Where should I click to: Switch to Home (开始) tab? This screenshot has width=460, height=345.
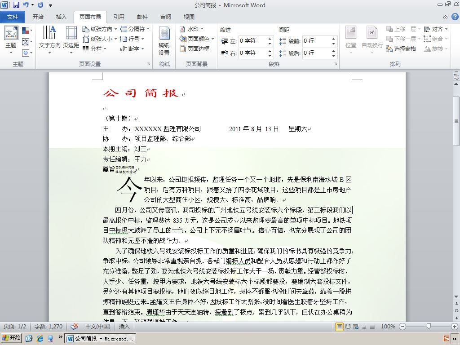click(38, 17)
